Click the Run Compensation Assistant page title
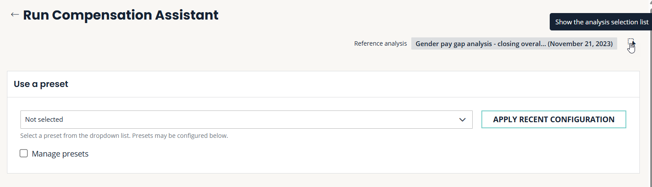The image size is (652, 187). (x=121, y=15)
